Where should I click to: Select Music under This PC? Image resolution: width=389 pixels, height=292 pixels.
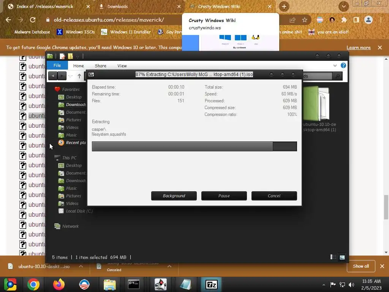[68, 188]
